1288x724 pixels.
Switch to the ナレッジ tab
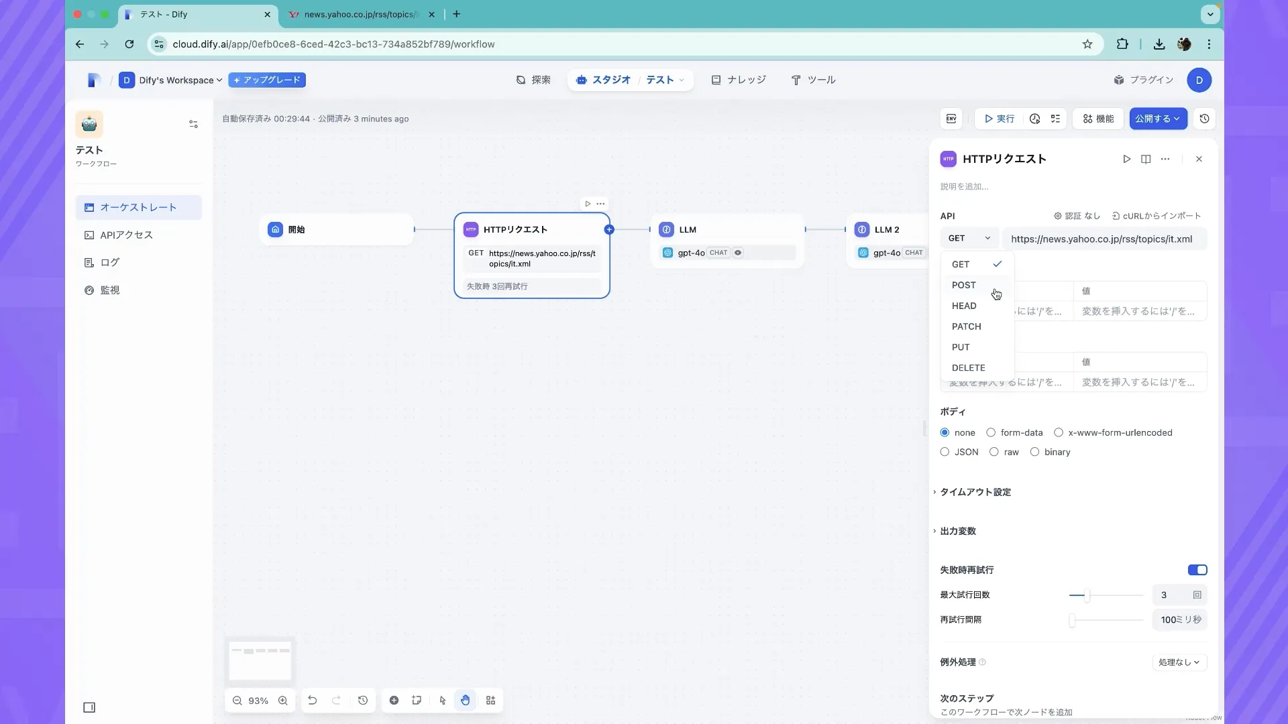pos(738,80)
